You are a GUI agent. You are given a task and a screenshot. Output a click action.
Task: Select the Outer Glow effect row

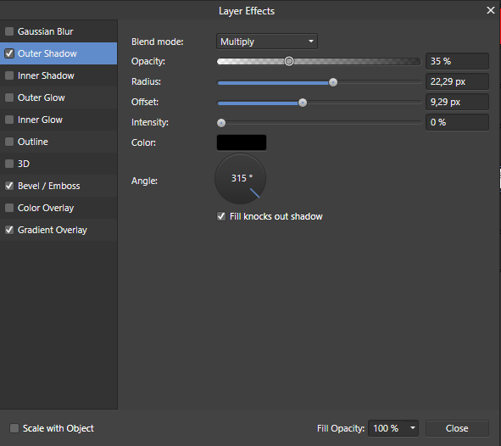point(58,98)
